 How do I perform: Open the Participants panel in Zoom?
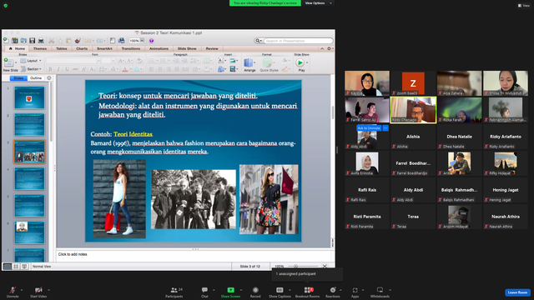tap(174, 292)
